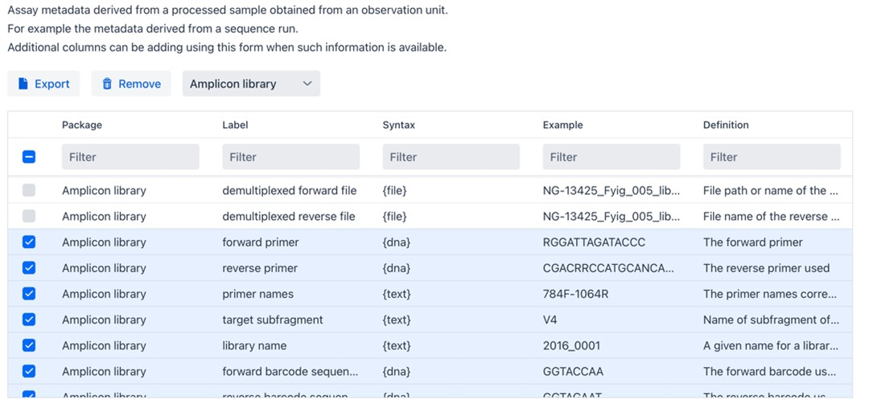The height and width of the screenshot is (409, 869).
Task: Deselect the library name row checkbox
Action: click(x=29, y=345)
